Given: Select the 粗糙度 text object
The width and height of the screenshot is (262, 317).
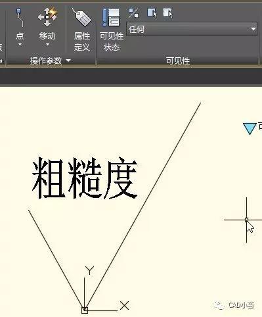Looking at the screenshot, I should click(x=85, y=178).
